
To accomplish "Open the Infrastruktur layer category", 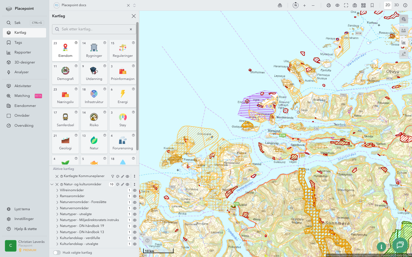I will coord(94,97).
